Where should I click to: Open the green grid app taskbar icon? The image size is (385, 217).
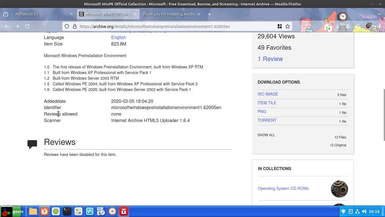click(55, 211)
